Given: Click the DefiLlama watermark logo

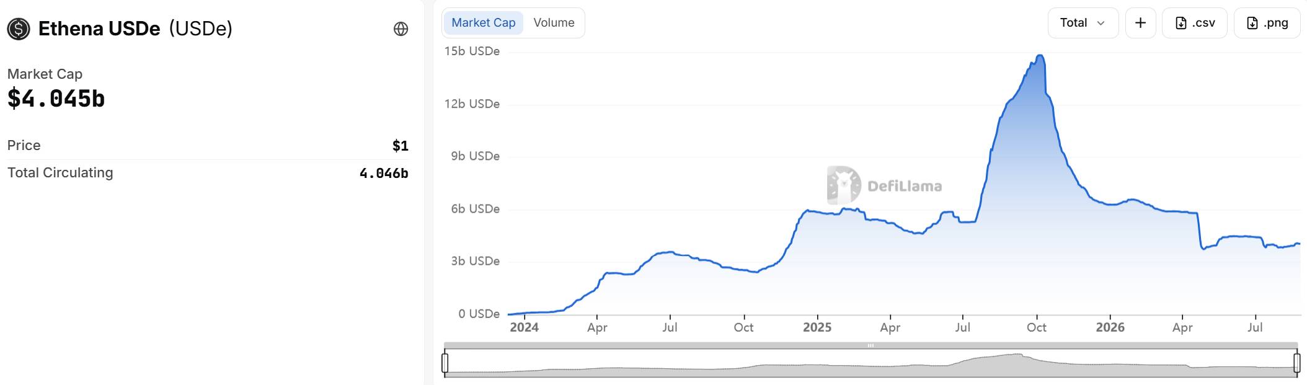Looking at the screenshot, I should coord(885,185).
